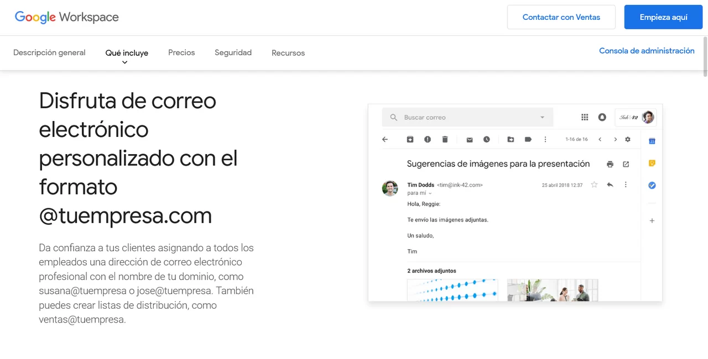708x359 pixels.
Task: Click the greeting 'Hola, Reggie:'
Action: 424,204
